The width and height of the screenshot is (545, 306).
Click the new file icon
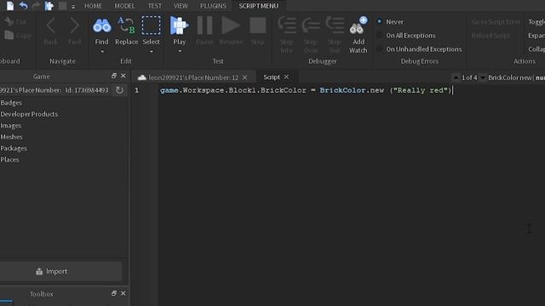(x=10, y=6)
